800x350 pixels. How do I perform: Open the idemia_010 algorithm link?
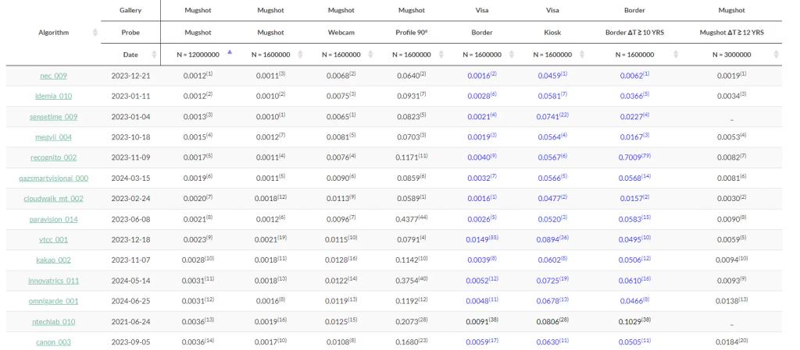[54, 96]
